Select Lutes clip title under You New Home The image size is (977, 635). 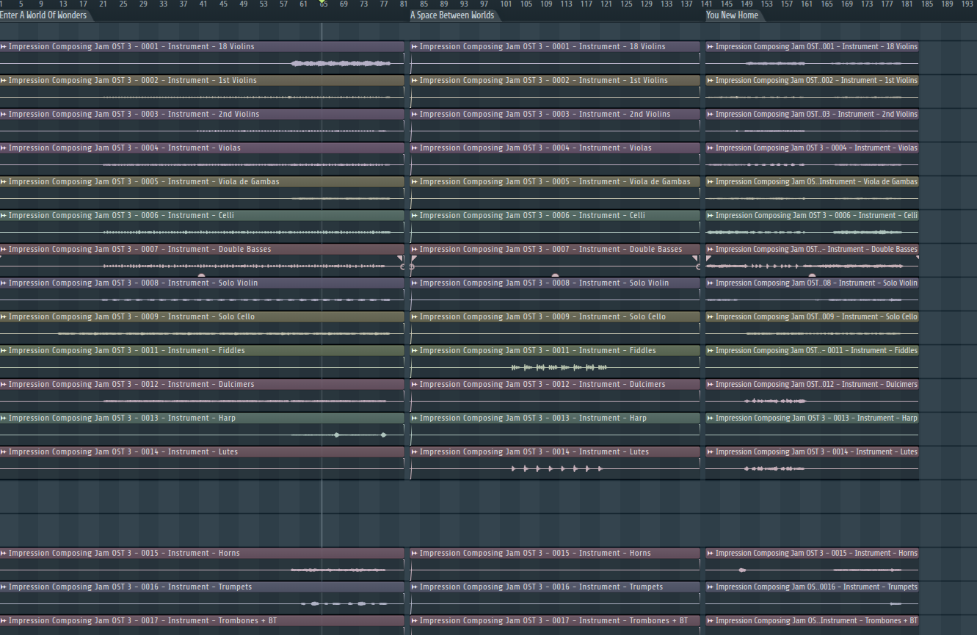(x=816, y=452)
